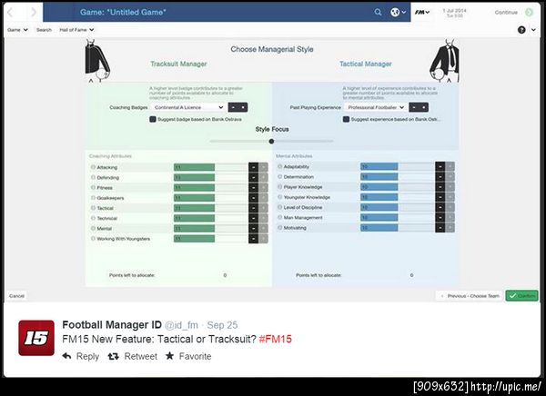Select the Tracksuit Manager style heading
Screen dimensions: 546x396
178,64
